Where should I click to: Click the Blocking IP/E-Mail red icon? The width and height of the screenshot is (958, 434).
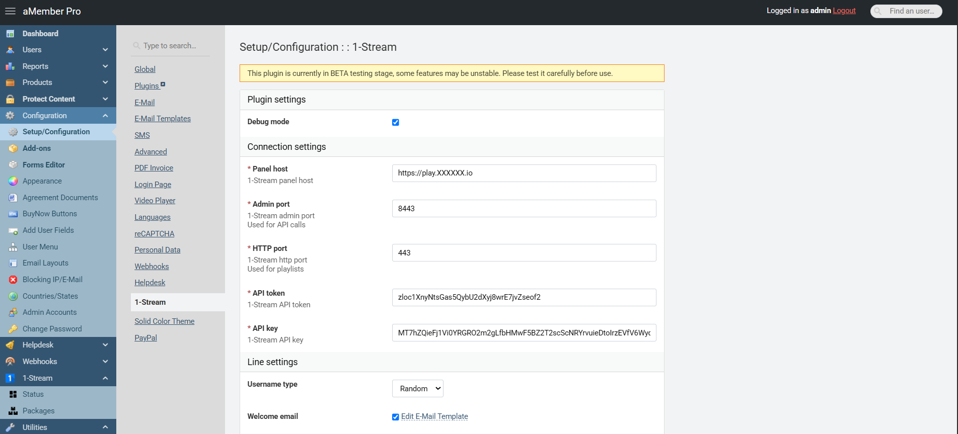(x=13, y=280)
